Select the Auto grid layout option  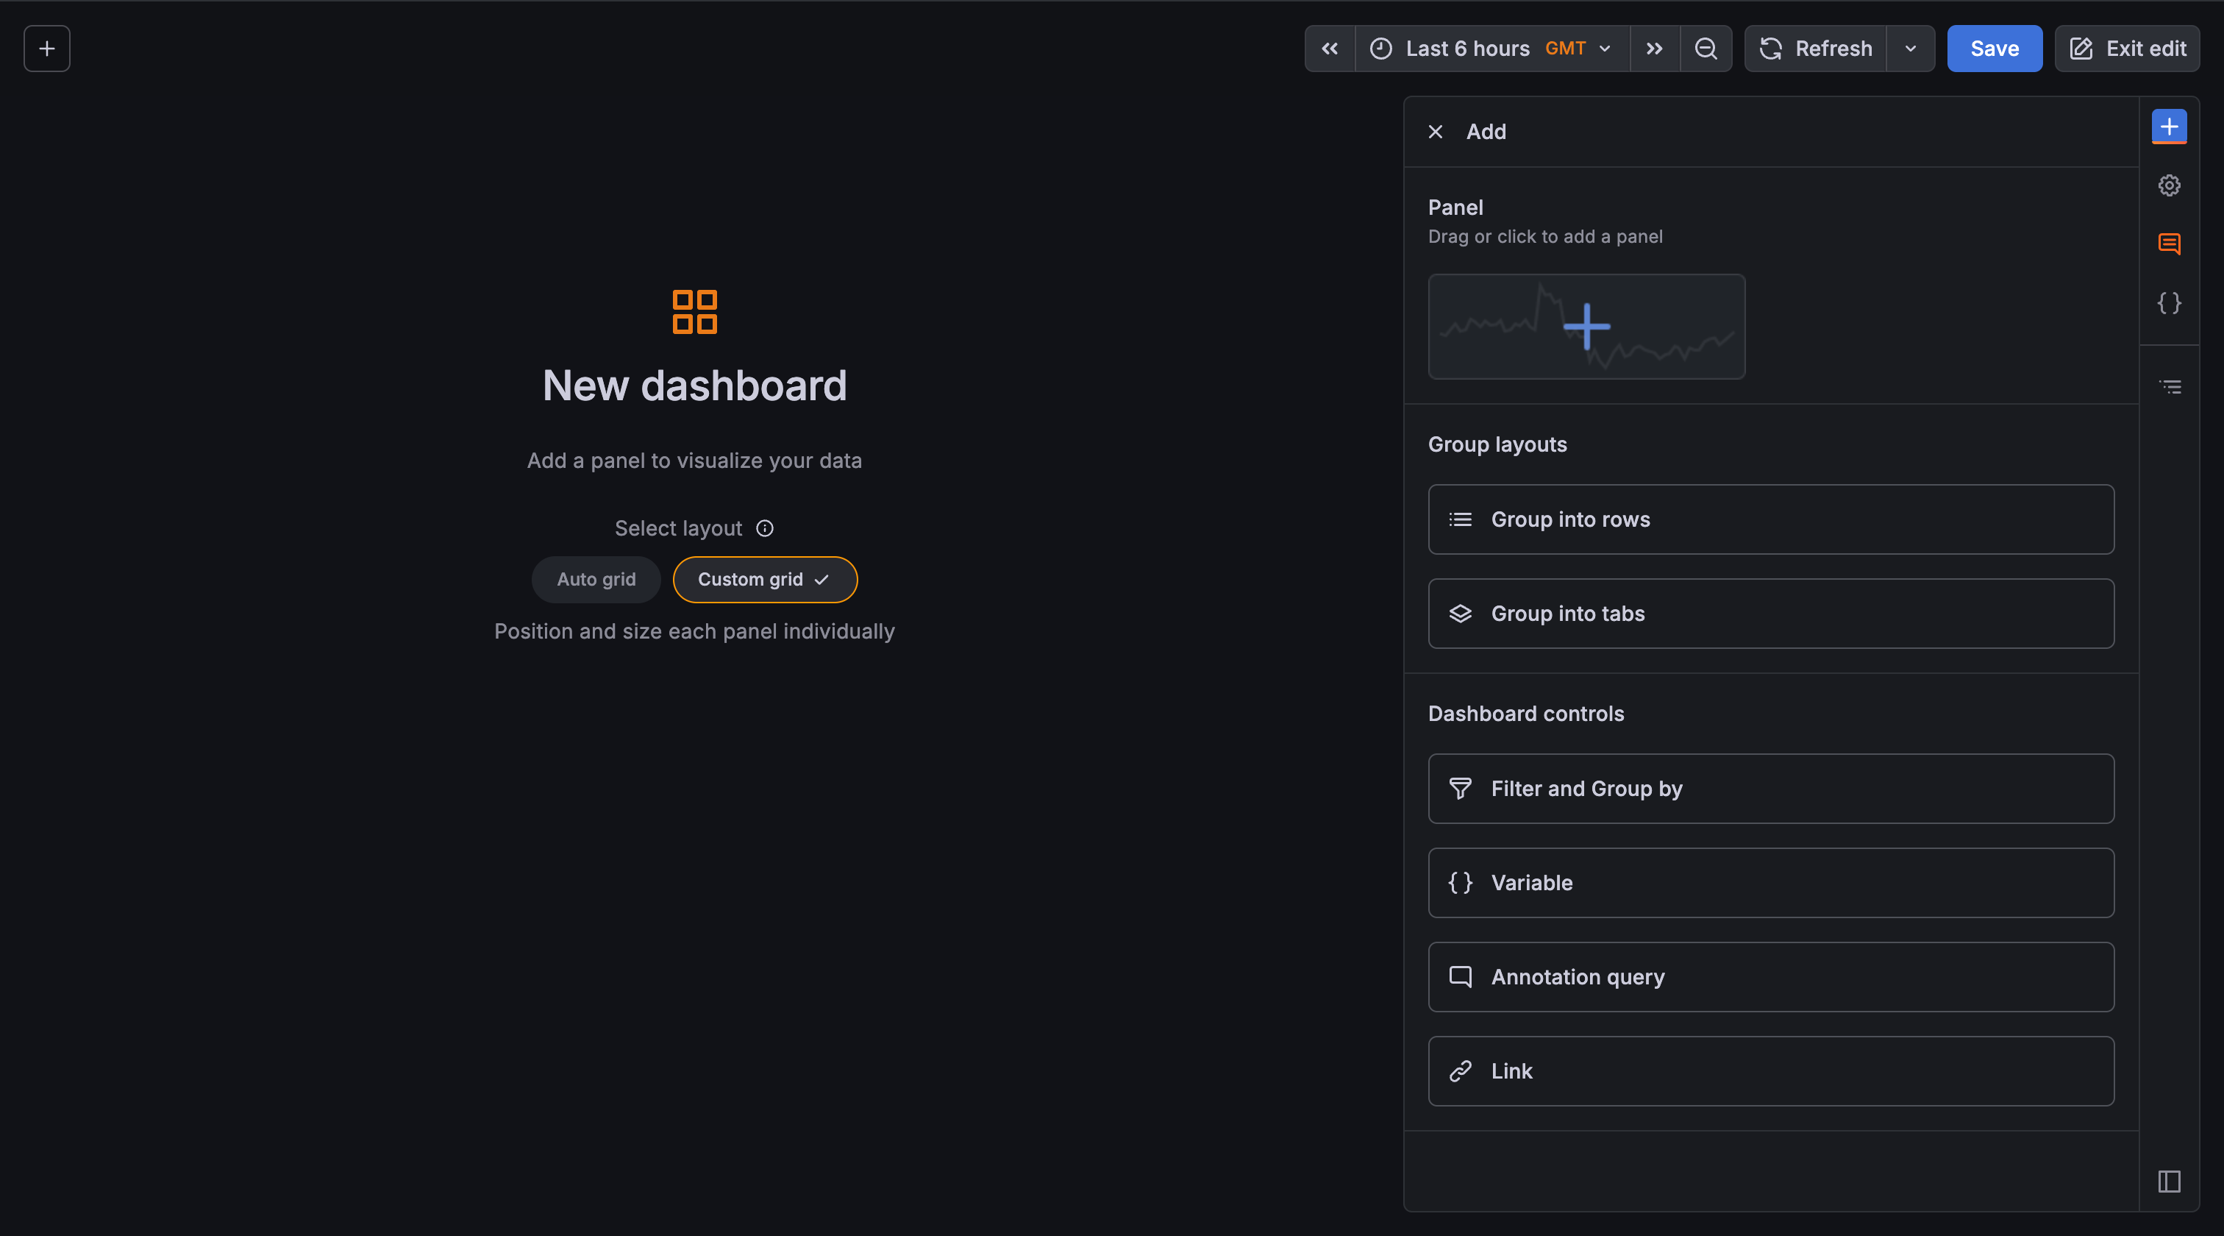pyautogui.click(x=596, y=579)
